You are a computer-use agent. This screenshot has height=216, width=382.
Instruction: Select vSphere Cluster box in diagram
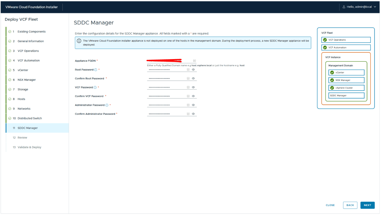(347, 88)
